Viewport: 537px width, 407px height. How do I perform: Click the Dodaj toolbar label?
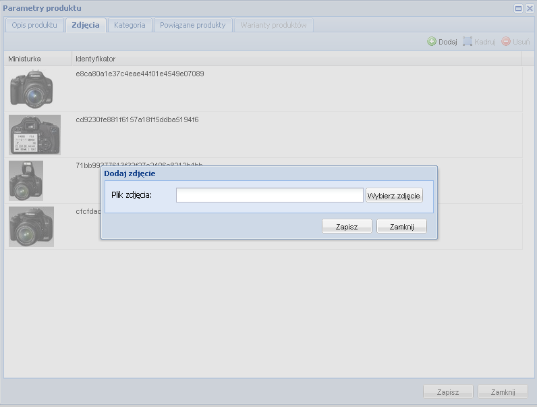pos(448,42)
